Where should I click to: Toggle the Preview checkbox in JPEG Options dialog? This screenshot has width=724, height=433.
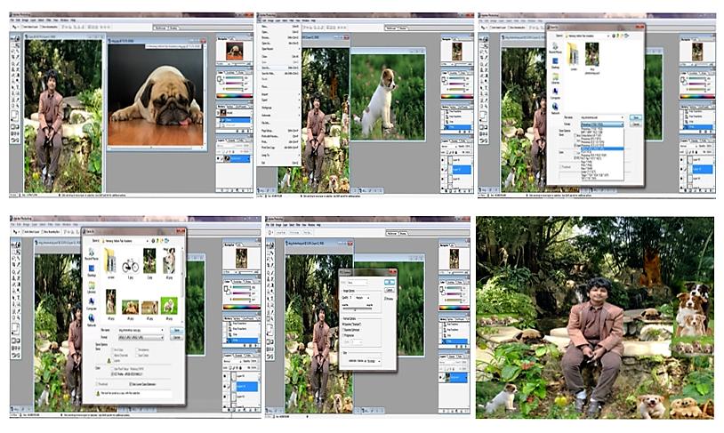coord(385,299)
